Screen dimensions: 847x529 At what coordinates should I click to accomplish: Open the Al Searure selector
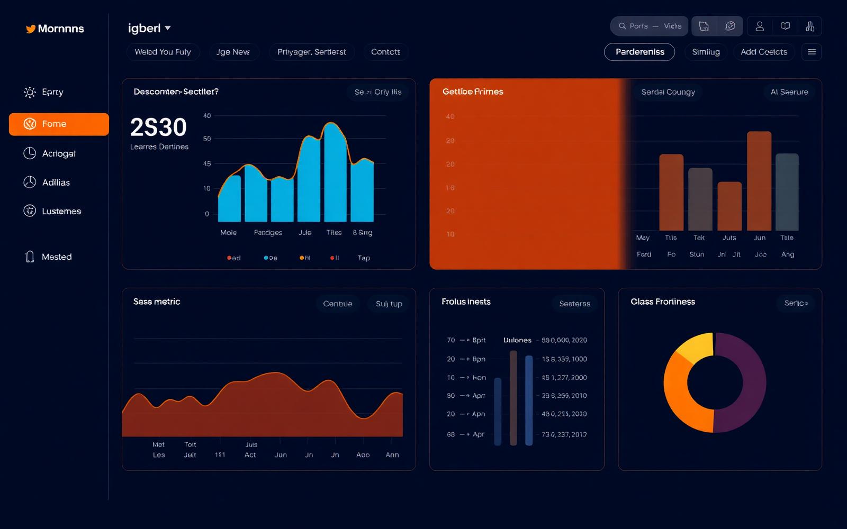pos(789,92)
